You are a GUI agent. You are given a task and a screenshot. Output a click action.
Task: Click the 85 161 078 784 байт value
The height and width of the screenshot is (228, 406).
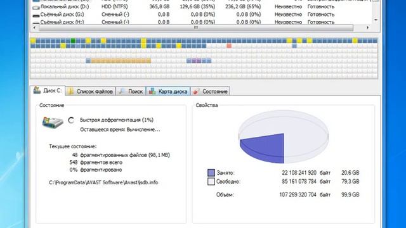(306, 182)
